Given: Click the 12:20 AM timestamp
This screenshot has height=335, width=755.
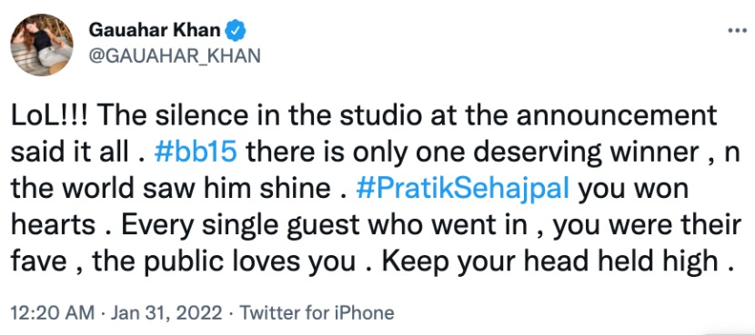Looking at the screenshot, I should [x=53, y=313].
